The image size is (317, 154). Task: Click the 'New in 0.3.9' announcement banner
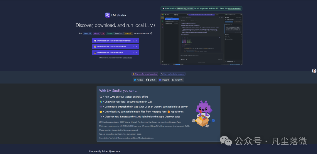201,9
